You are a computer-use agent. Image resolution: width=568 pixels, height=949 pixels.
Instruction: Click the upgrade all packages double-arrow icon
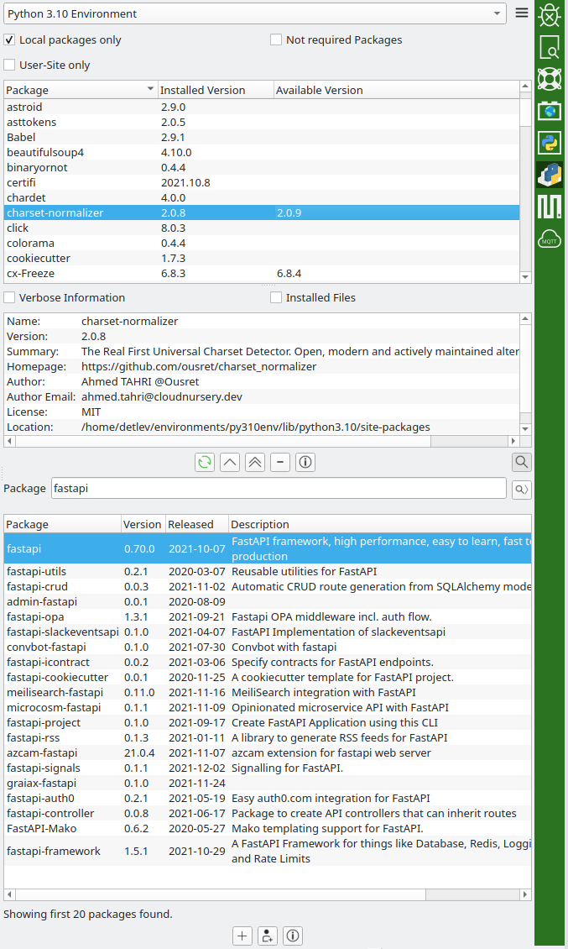[x=255, y=462]
